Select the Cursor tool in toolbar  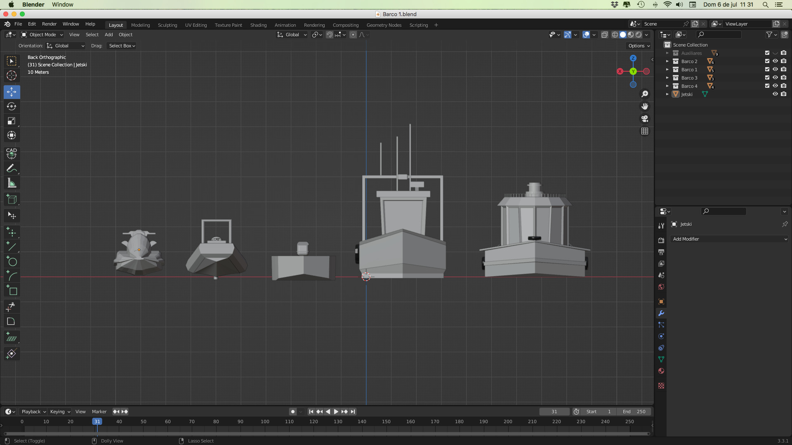12,75
